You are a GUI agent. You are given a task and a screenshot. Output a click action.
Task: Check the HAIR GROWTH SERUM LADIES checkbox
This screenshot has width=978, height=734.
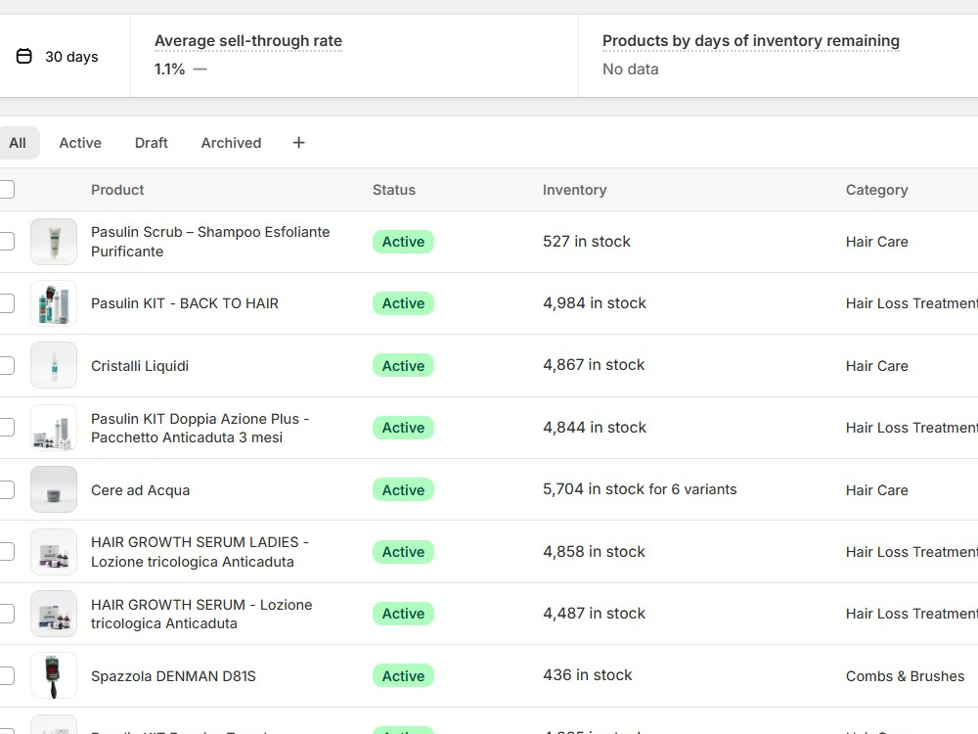pyautogui.click(x=6, y=552)
